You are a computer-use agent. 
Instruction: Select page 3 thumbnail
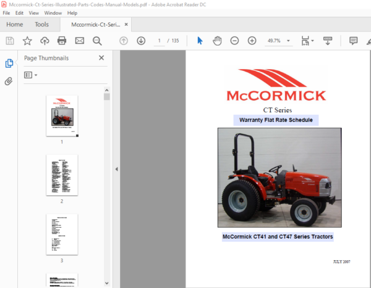tap(62, 234)
